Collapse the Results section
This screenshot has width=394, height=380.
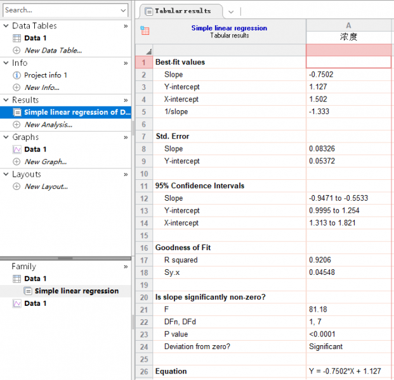(x=6, y=100)
